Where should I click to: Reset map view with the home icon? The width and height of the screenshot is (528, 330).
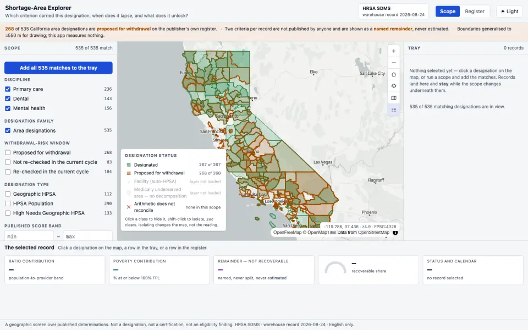(x=394, y=74)
